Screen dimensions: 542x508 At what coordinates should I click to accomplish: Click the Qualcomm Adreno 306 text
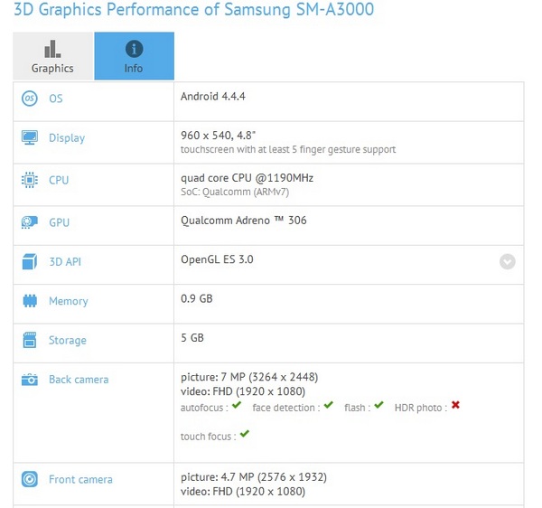pos(244,222)
